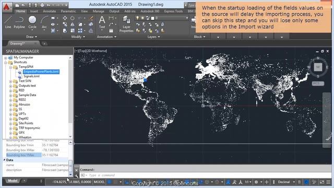This screenshot has width=334, height=188.
Task: Open the layer name dropdown list
Action: click(x=187, y=18)
